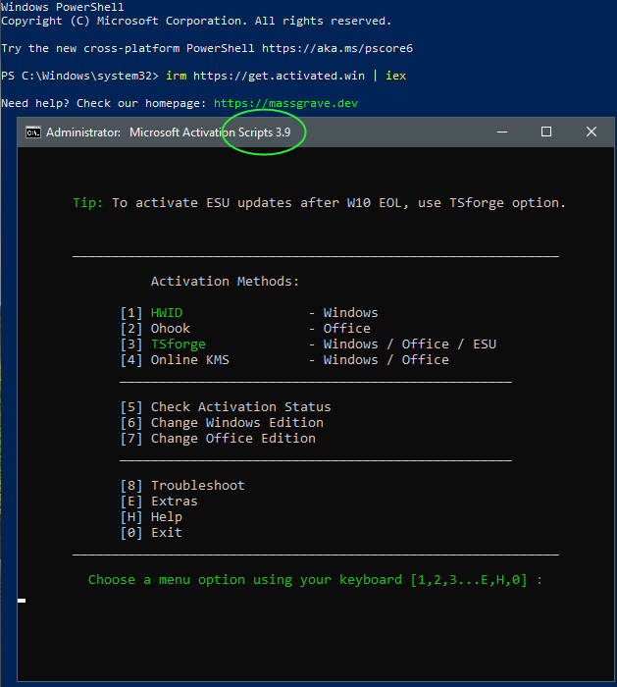Click the cmd icon in the title bar
This screenshot has width=617, height=687.
pyautogui.click(x=32, y=132)
